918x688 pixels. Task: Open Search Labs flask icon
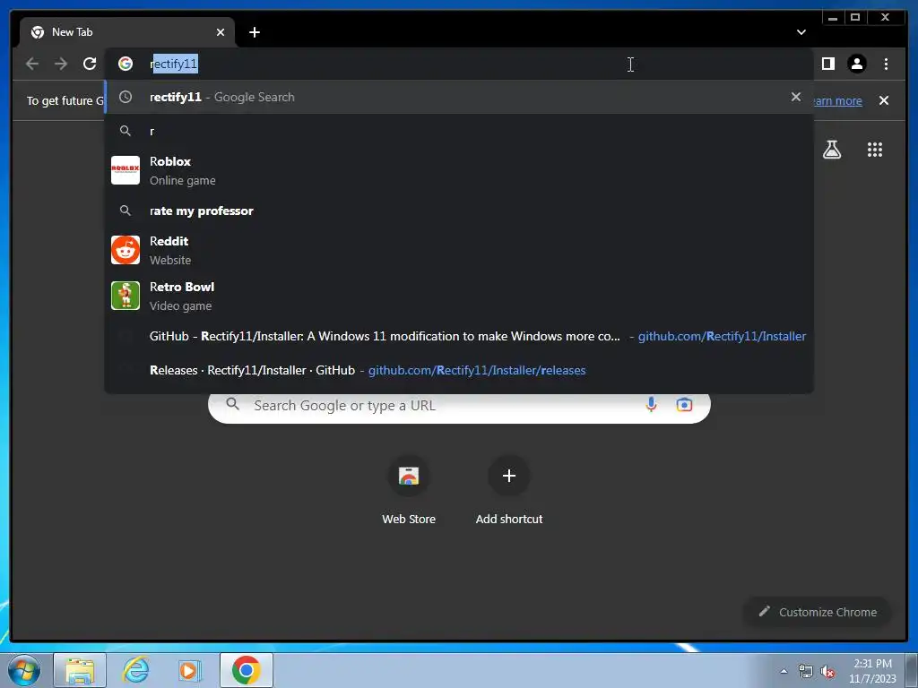pos(832,150)
